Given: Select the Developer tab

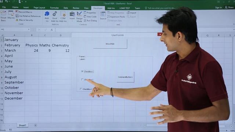Looking at the screenshot, I should click(x=98, y=8).
